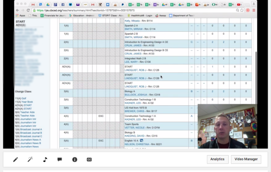Click the VETTER, NICOLE teacher link
Viewport: 271px width, 172px height.
point(135,128)
